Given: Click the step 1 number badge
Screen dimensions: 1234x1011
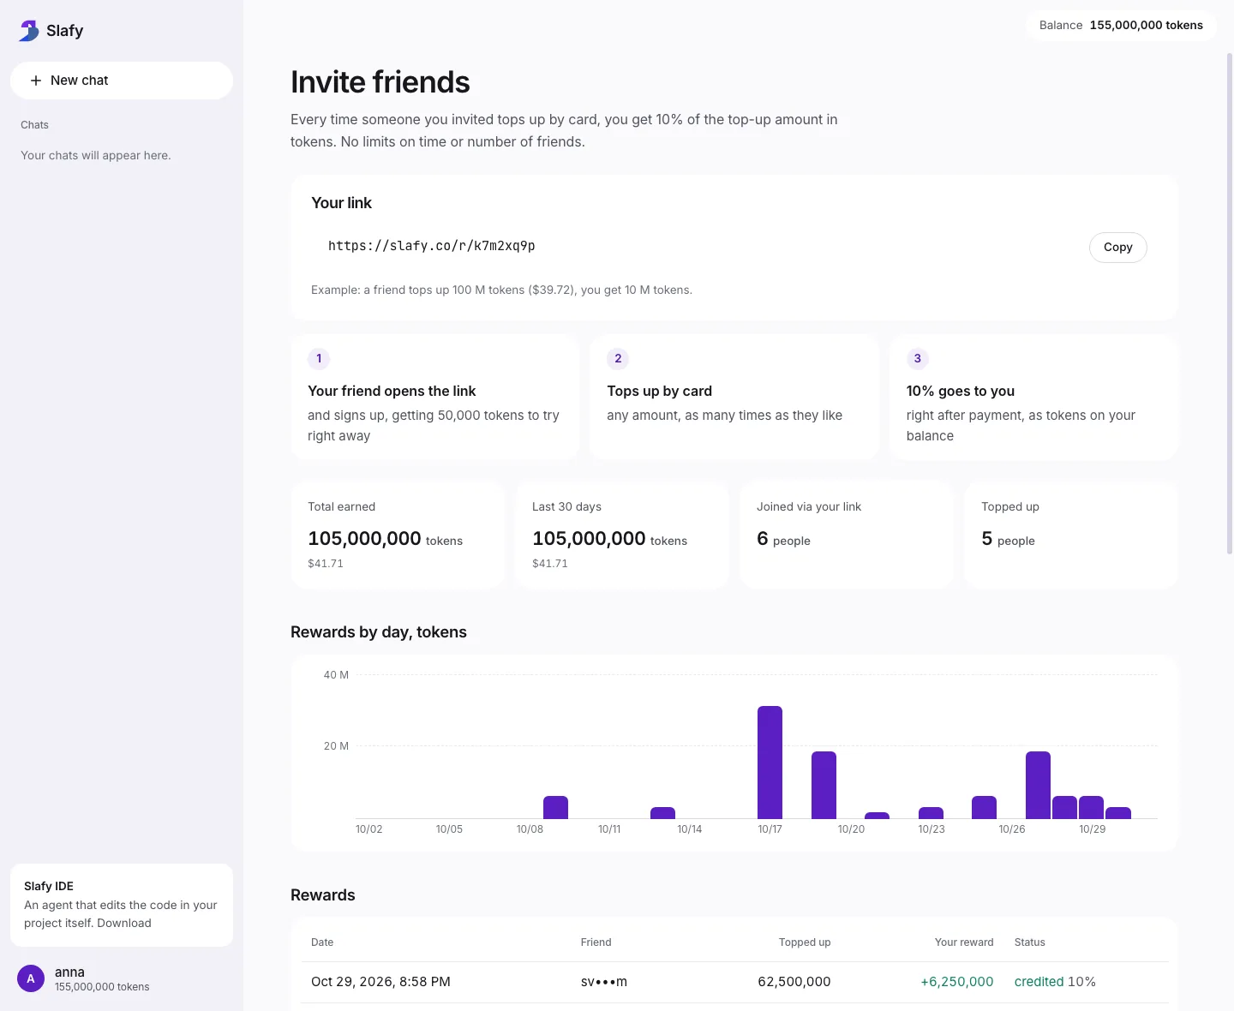Looking at the screenshot, I should click(319, 358).
